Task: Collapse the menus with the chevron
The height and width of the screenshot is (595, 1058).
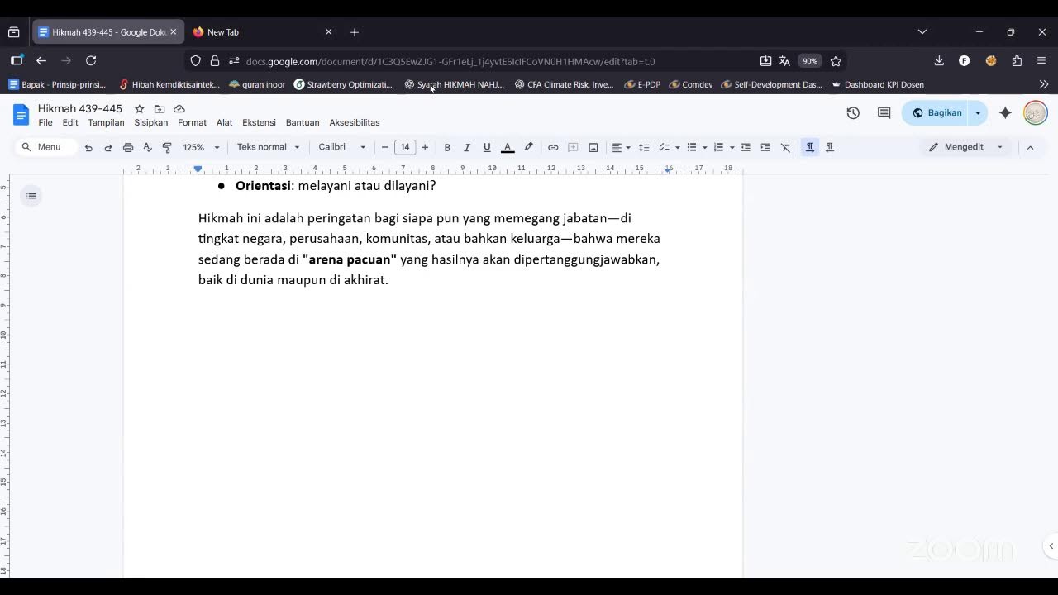Action: [1030, 147]
